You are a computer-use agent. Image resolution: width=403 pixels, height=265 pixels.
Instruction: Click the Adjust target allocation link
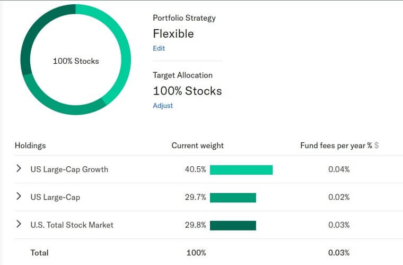pyautogui.click(x=163, y=106)
